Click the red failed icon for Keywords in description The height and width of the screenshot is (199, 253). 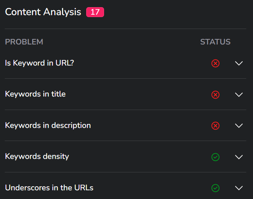(x=215, y=126)
